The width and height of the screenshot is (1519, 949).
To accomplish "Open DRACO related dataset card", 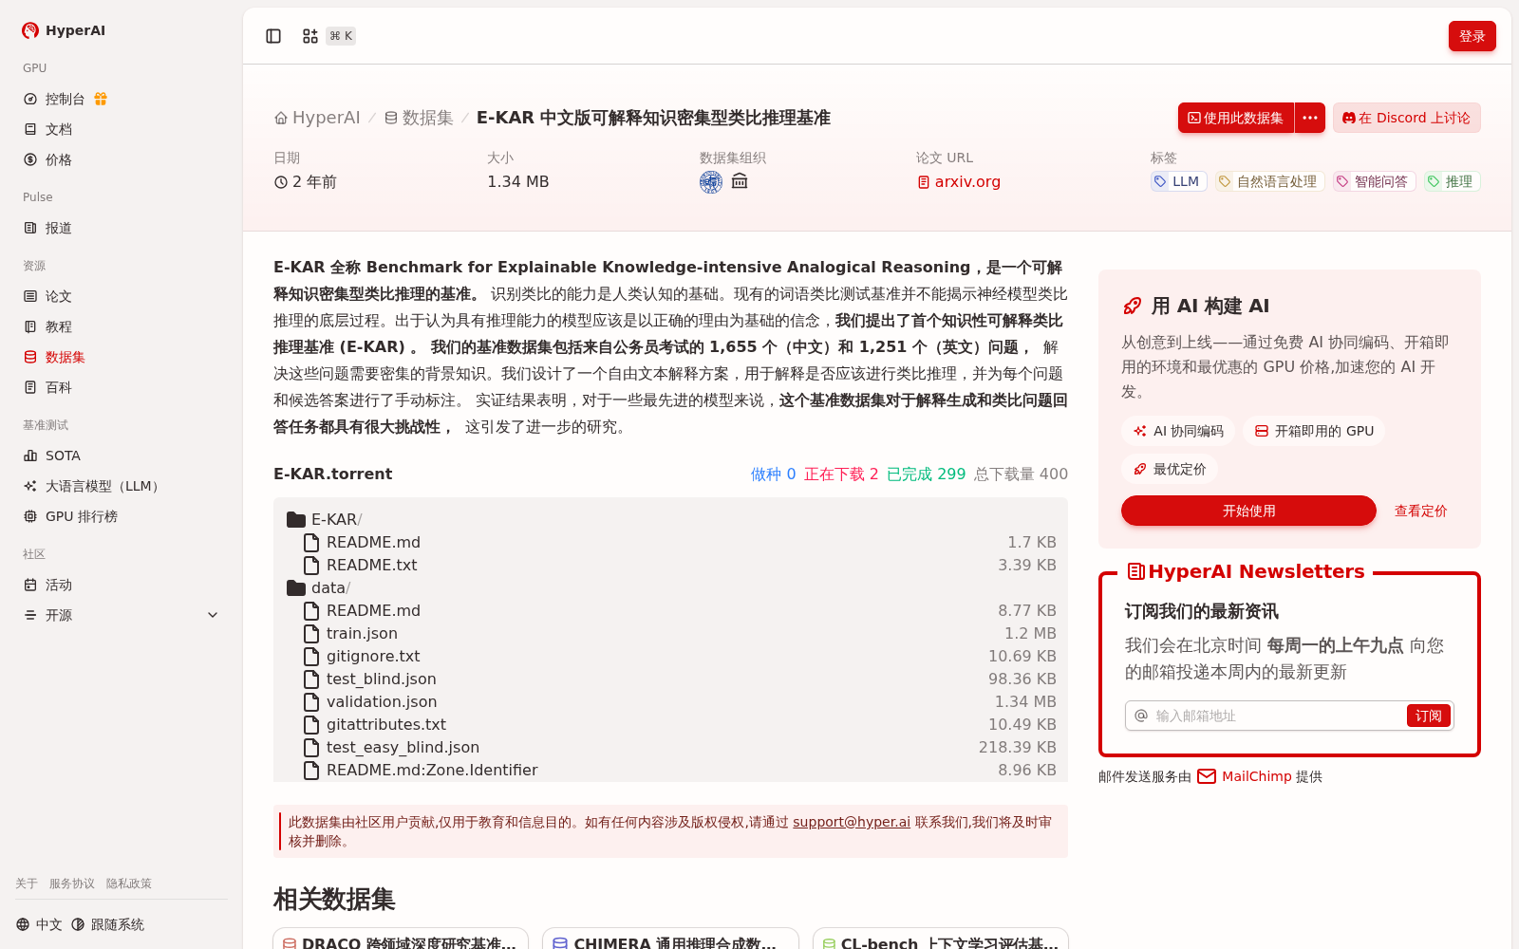I will click(x=401, y=939).
